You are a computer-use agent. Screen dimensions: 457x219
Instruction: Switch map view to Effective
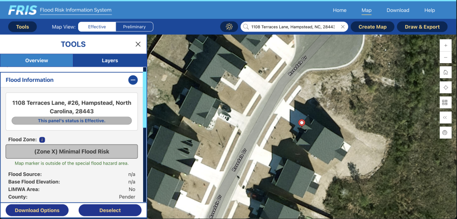tap(97, 27)
